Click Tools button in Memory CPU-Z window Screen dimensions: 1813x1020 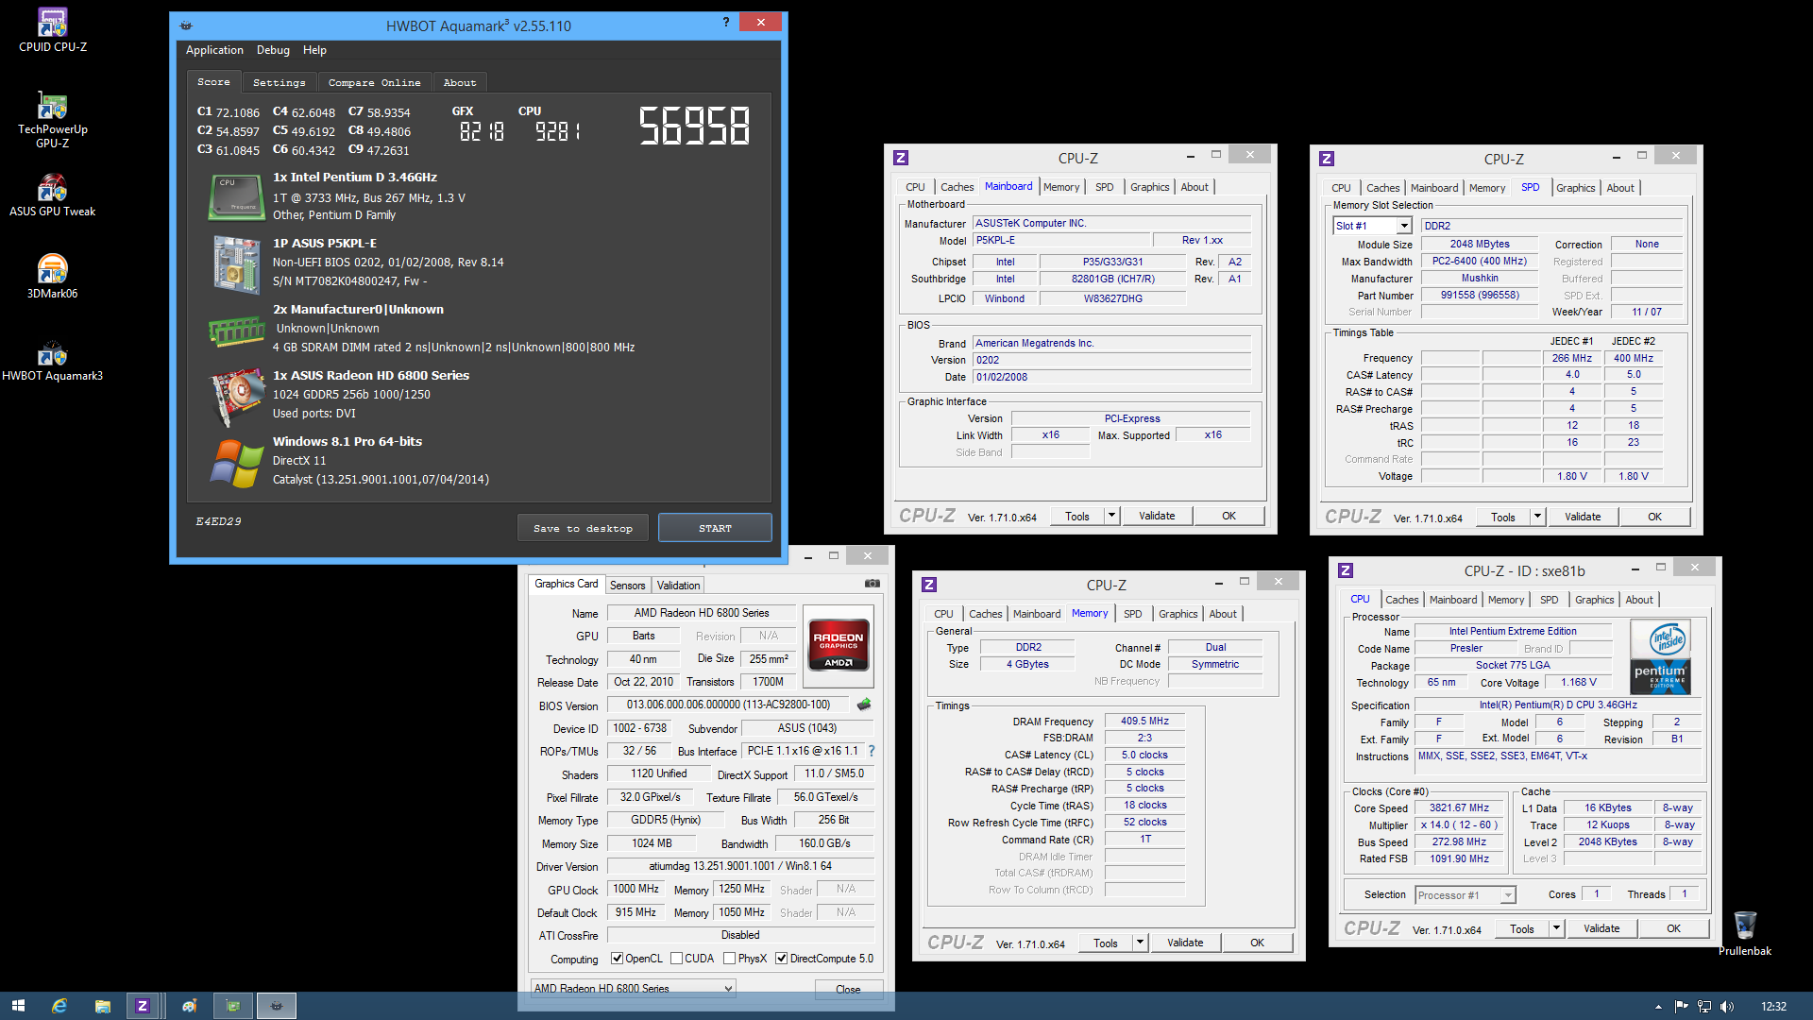pos(1105,943)
